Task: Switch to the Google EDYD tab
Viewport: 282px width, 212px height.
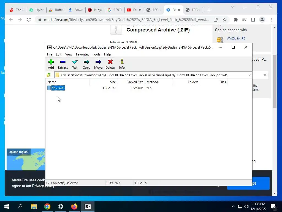Action: tap(115, 10)
